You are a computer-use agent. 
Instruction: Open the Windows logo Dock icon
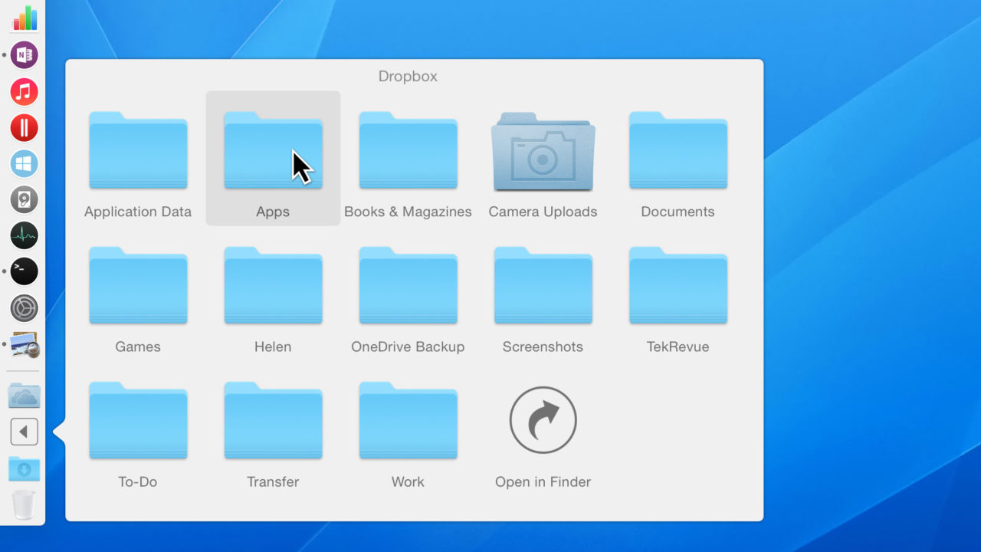tap(25, 163)
